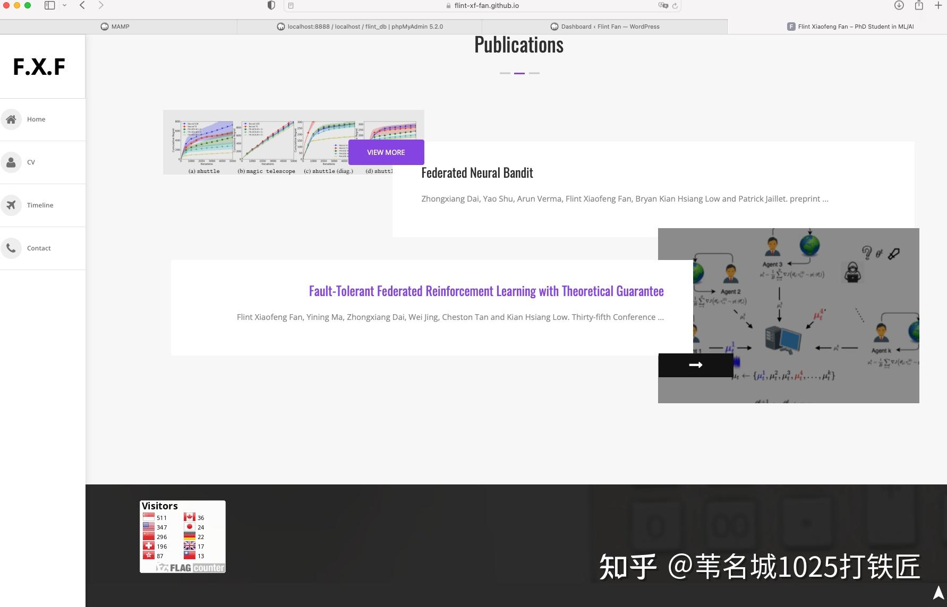
Task: Click the privacy shield icon in the toolbar
Action: 271,5
